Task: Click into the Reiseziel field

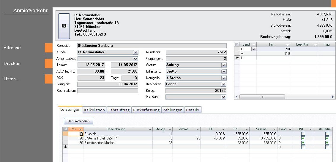Action: tap(152, 46)
